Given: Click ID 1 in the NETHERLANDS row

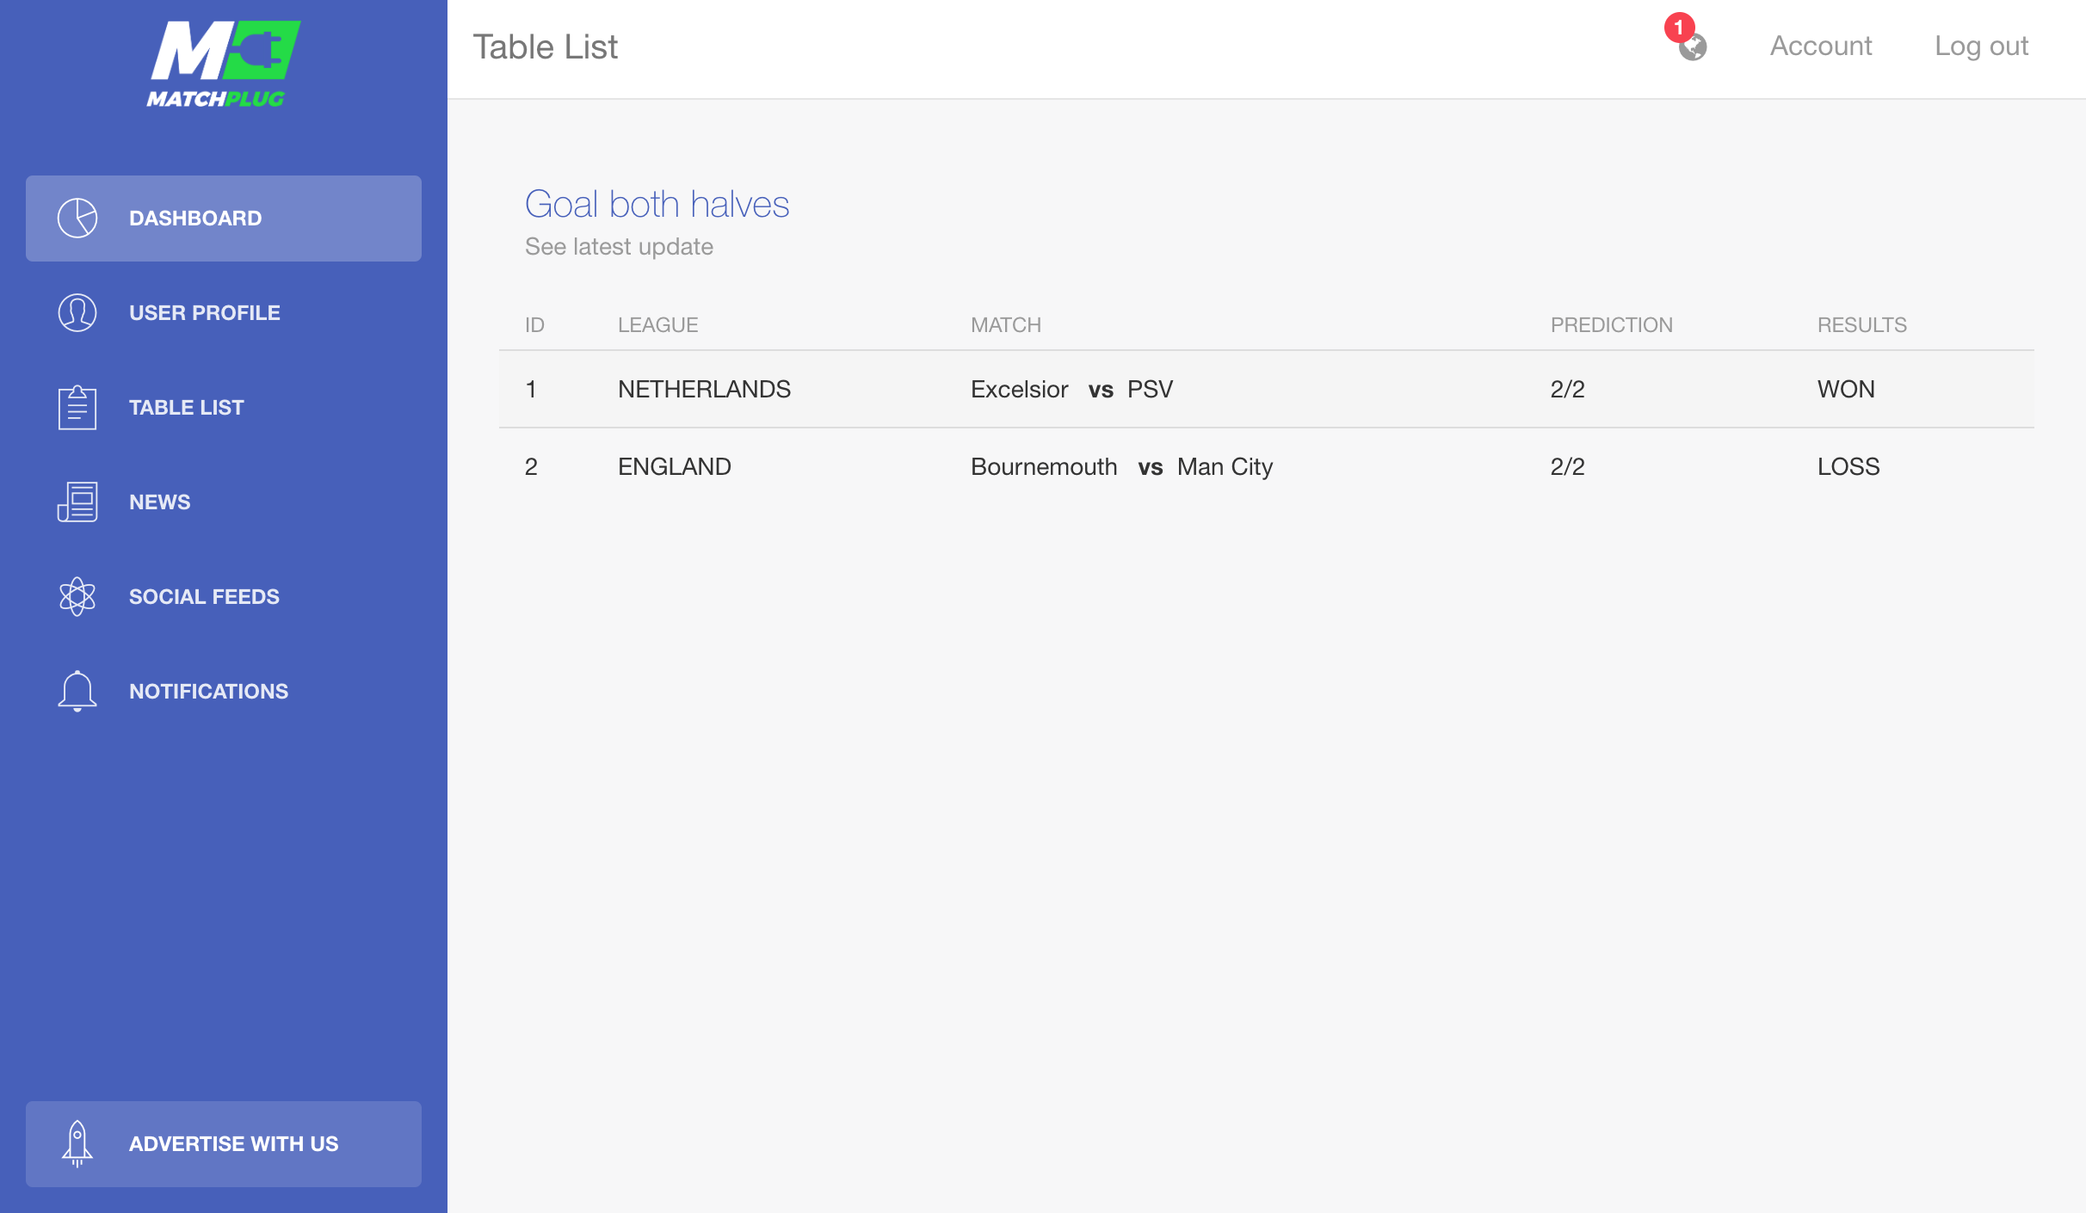Looking at the screenshot, I should click(x=531, y=390).
